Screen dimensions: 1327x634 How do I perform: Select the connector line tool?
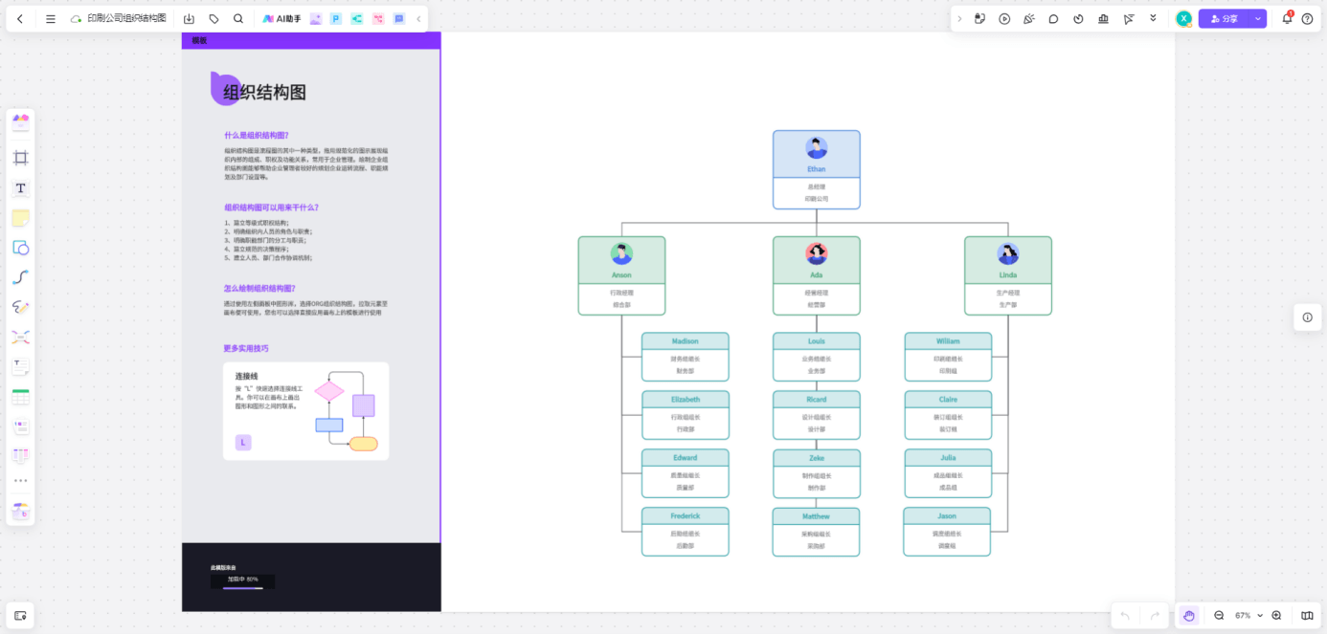(x=20, y=277)
